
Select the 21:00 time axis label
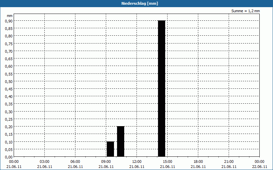coord(229,161)
